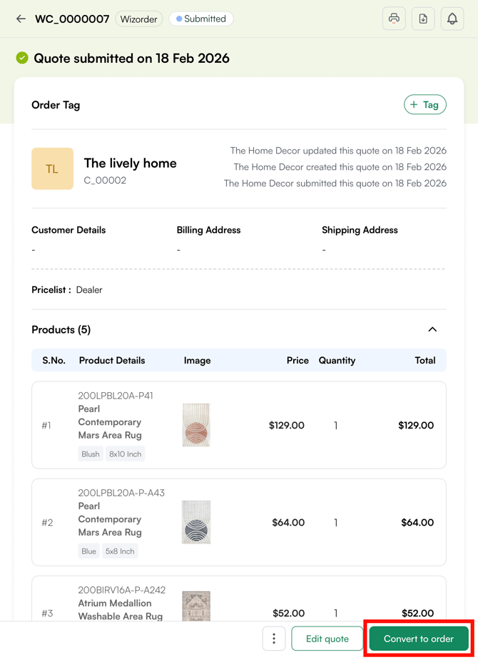This screenshot has width=478, height=670.
Task: Click the Submitted status badge
Action: pyautogui.click(x=201, y=19)
